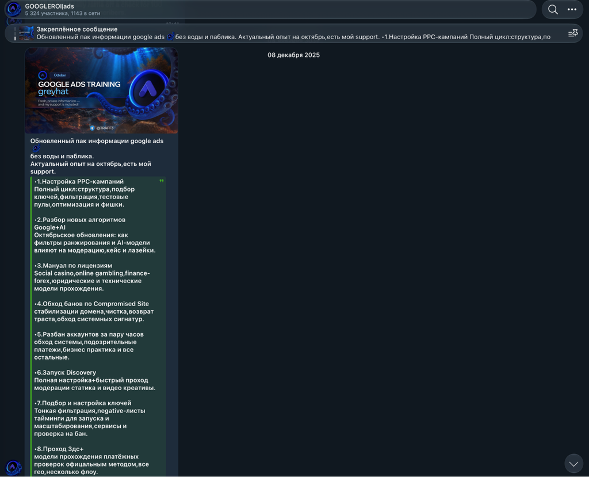Click the pinned message thumbnail preview

26,33
